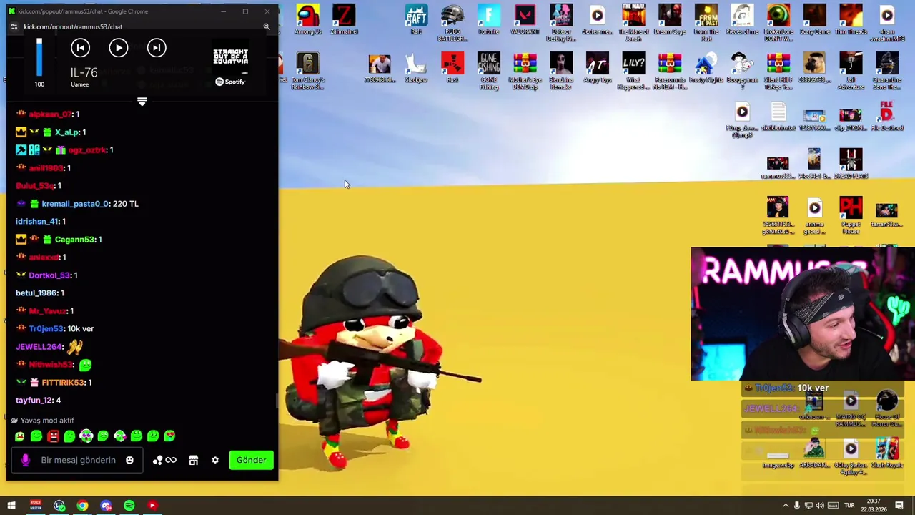The image size is (915, 515).
Task: Click the Spotify logo in music widget
Action: coord(230,82)
